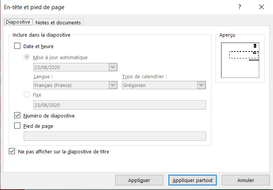The width and height of the screenshot is (273, 190).
Task: Open the date format dropdown arrow
Action: [113, 67]
